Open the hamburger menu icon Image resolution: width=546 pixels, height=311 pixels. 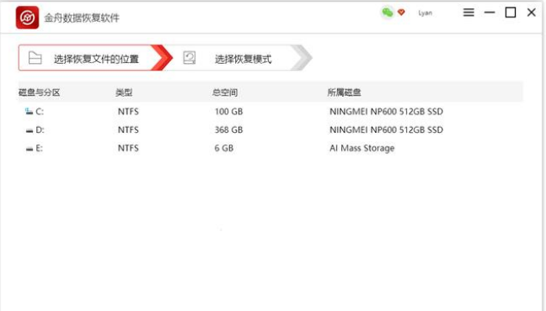468,13
